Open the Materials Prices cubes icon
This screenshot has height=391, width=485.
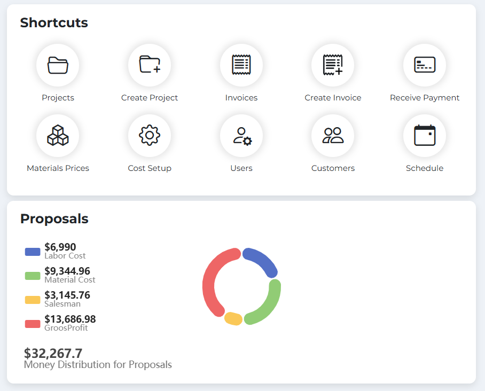pyautogui.click(x=58, y=136)
